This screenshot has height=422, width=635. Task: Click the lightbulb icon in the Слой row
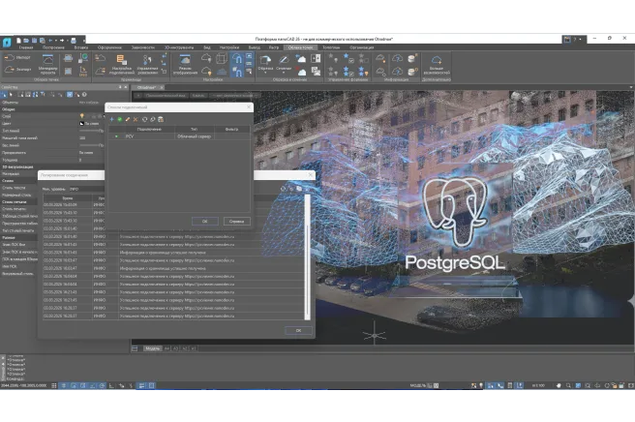coord(82,116)
